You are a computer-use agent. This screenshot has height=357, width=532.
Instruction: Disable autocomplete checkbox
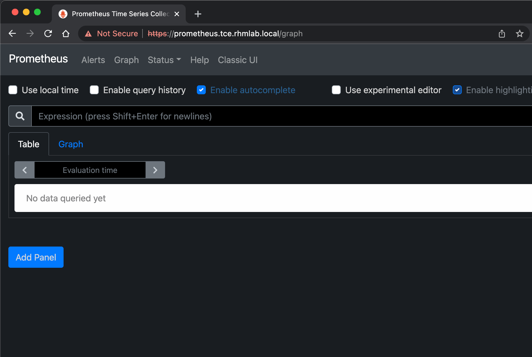coord(201,90)
